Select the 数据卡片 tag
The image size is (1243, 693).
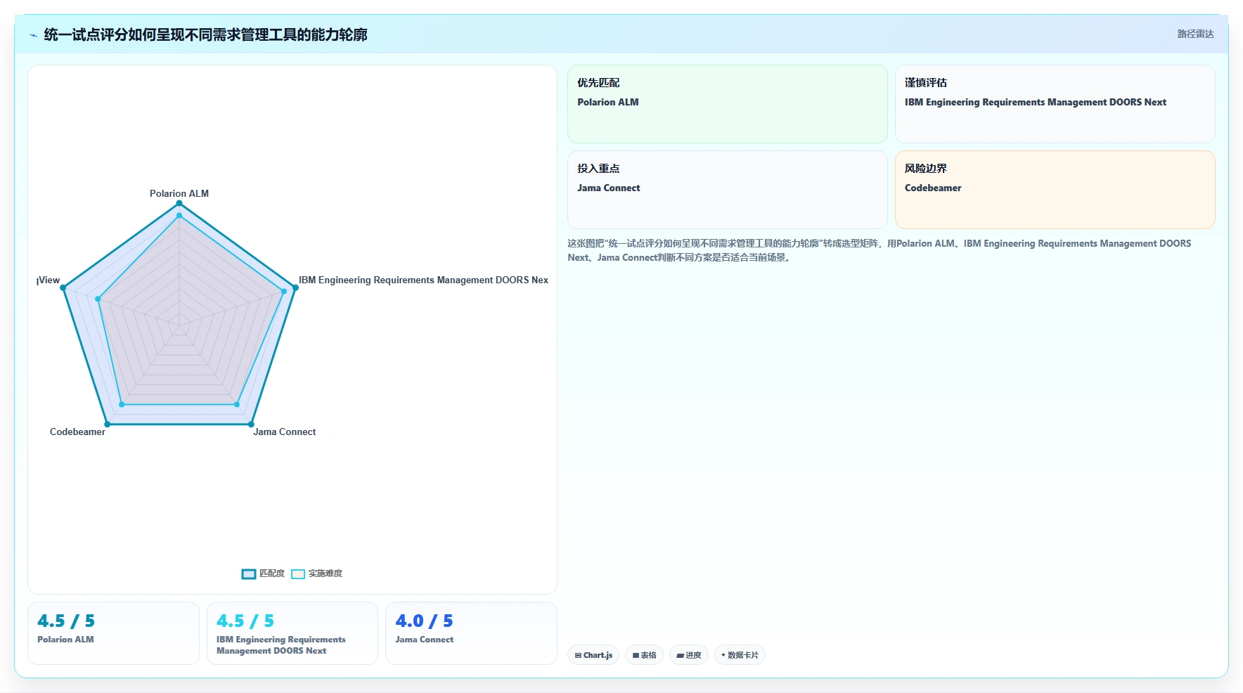point(740,655)
